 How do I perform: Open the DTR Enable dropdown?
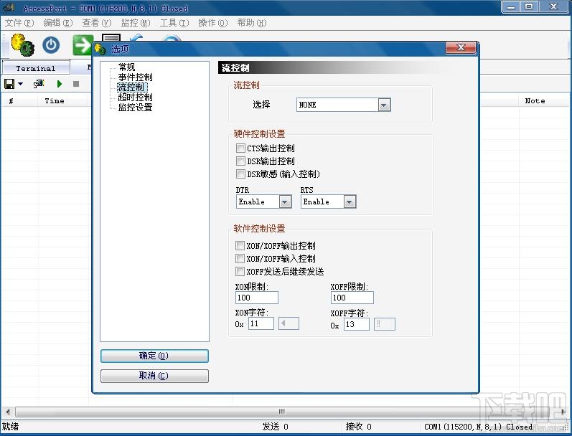pyautogui.click(x=285, y=202)
